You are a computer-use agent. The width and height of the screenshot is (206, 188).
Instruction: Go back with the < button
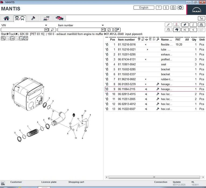193,30
